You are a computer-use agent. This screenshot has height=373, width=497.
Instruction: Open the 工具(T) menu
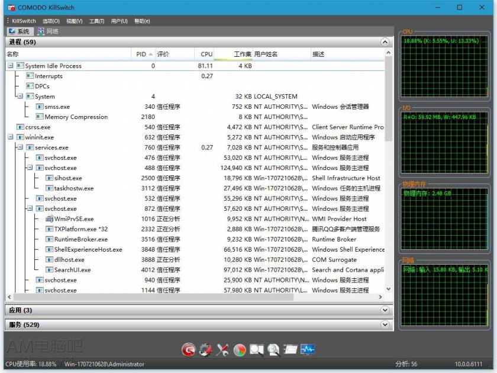[96, 21]
